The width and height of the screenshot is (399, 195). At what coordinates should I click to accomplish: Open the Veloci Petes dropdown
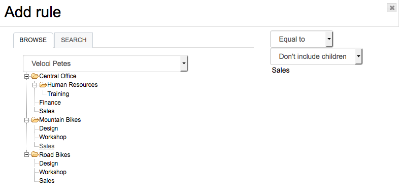tap(106, 63)
